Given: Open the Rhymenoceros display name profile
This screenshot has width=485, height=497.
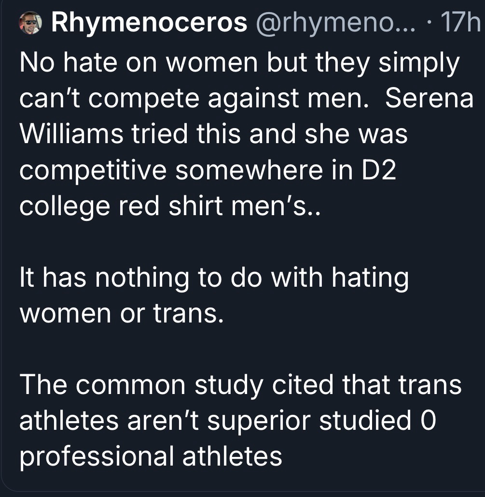Looking at the screenshot, I should pos(148,23).
